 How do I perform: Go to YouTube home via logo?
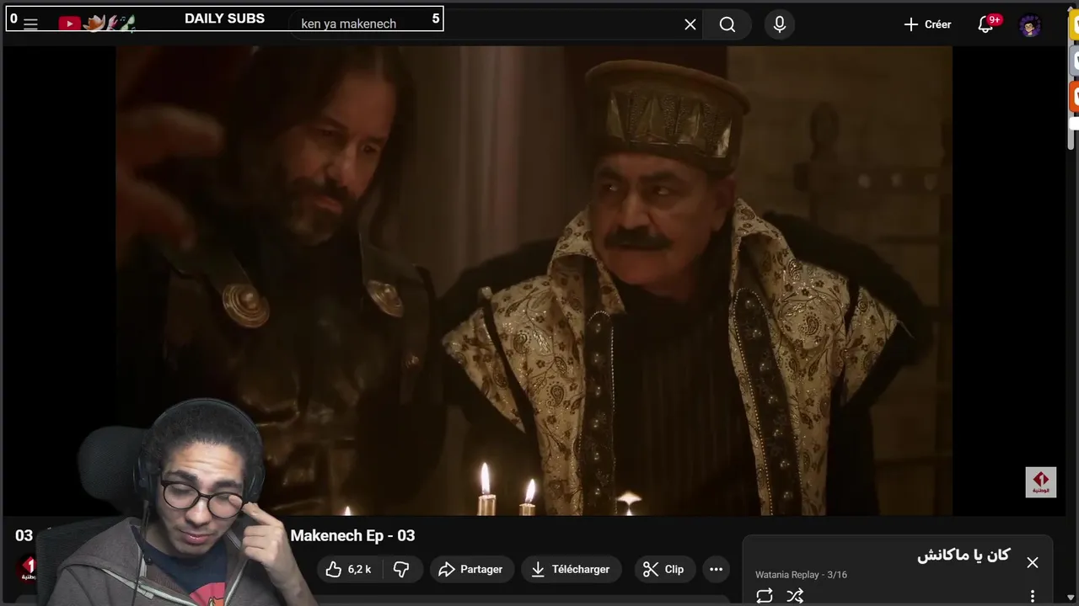tap(70, 24)
